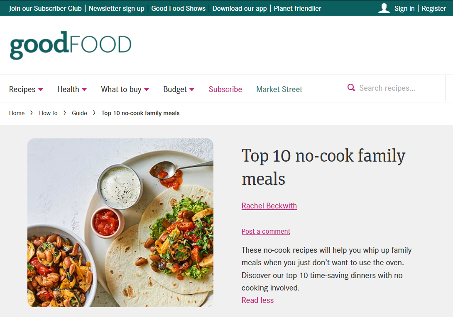The height and width of the screenshot is (317, 453).
Task: Click Join our Subscriber Club
Action: pos(45,8)
